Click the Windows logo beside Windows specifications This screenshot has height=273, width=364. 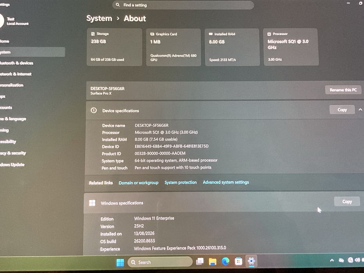pos(92,203)
